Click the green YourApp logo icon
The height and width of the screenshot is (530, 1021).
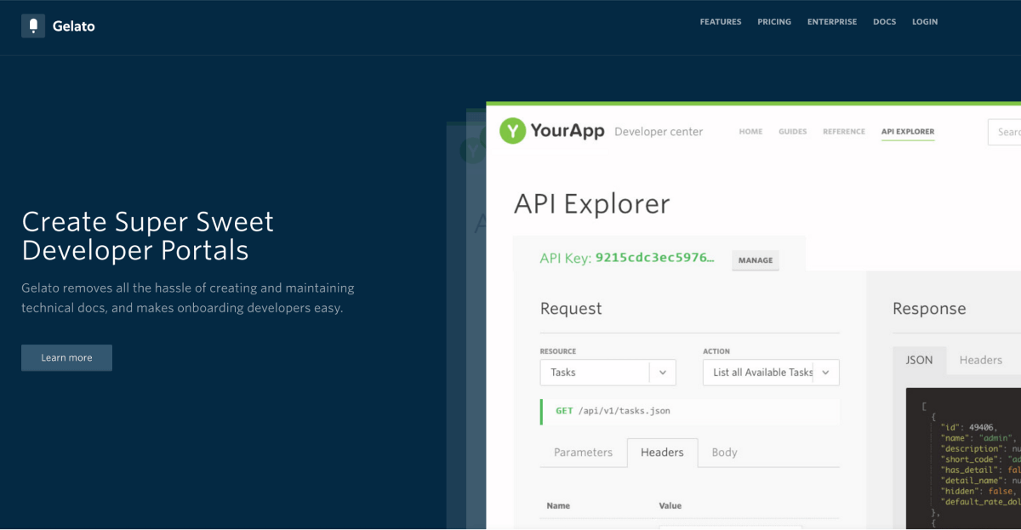[x=512, y=131]
